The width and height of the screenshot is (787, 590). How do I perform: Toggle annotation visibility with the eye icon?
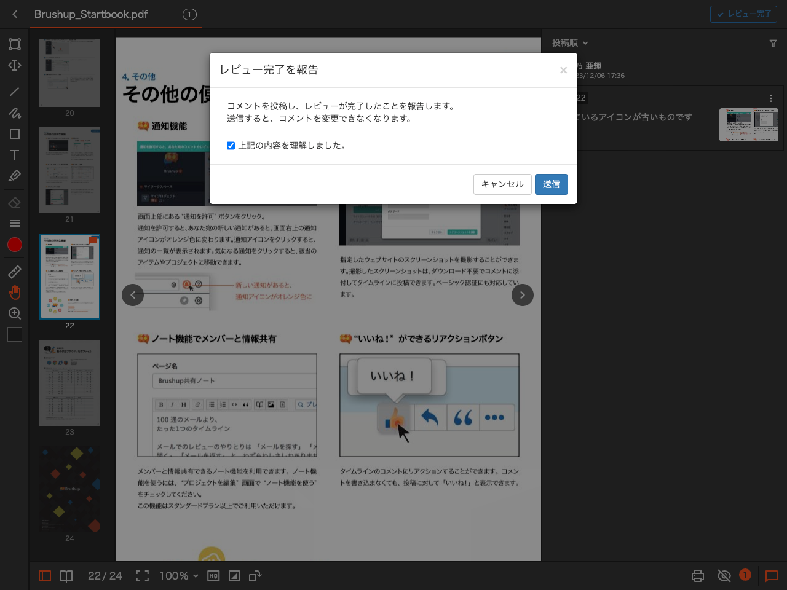click(724, 576)
